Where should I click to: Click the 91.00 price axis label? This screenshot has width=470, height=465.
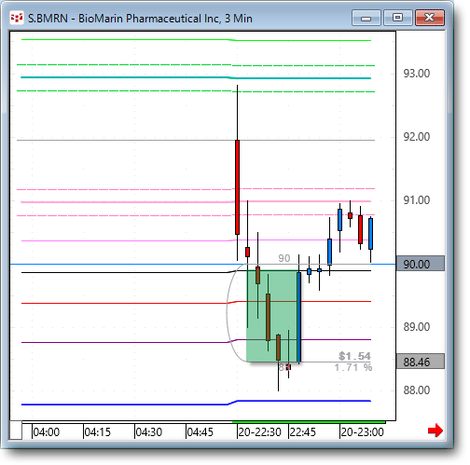click(x=417, y=200)
